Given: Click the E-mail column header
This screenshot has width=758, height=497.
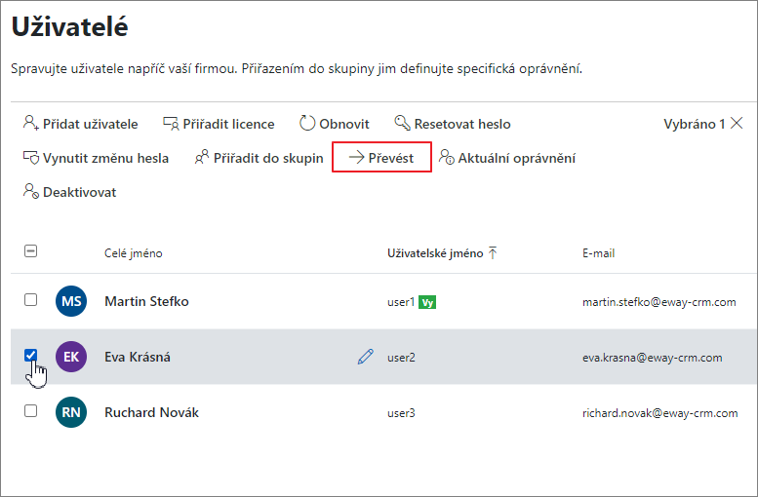Looking at the screenshot, I should pos(598,253).
